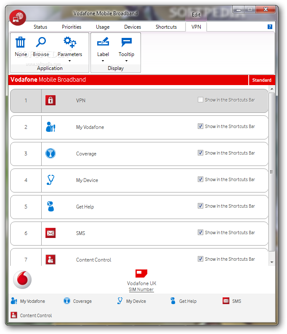The height and width of the screenshot is (334, 287).
Task: Click the My Vodafone icon in row 2
Action: click(x=50, y=127)
